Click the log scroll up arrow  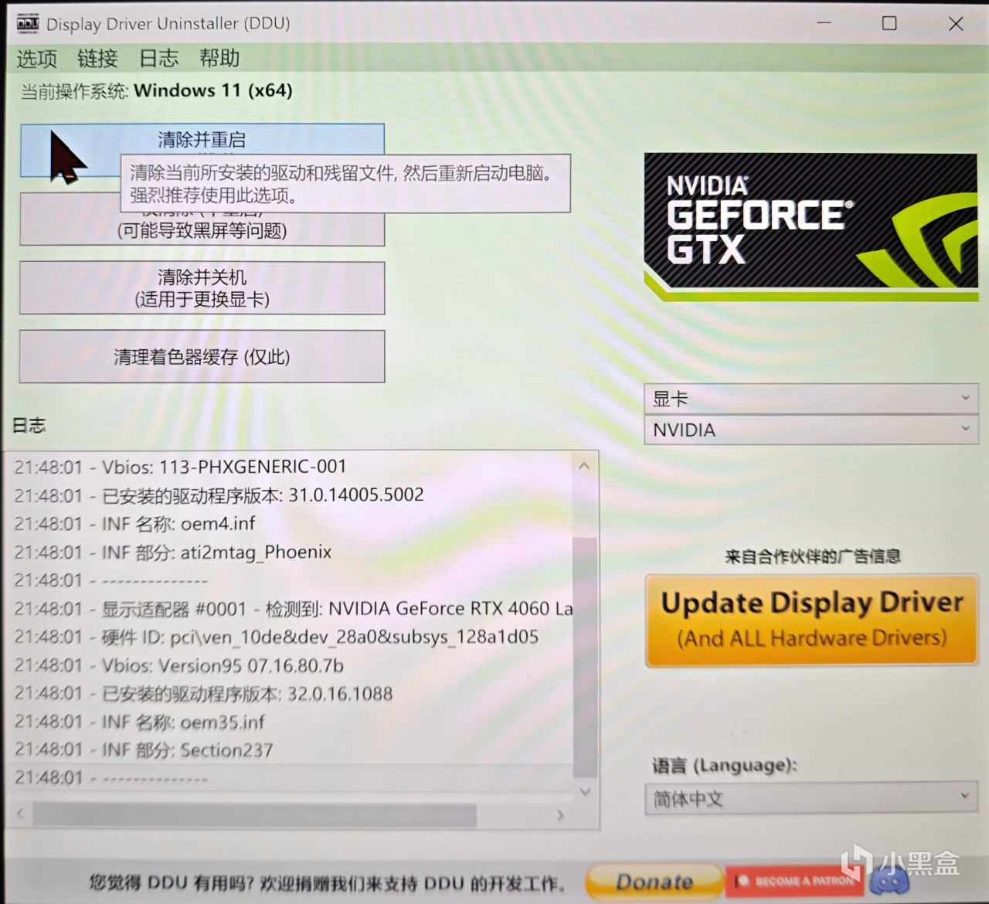coord(584,466)
